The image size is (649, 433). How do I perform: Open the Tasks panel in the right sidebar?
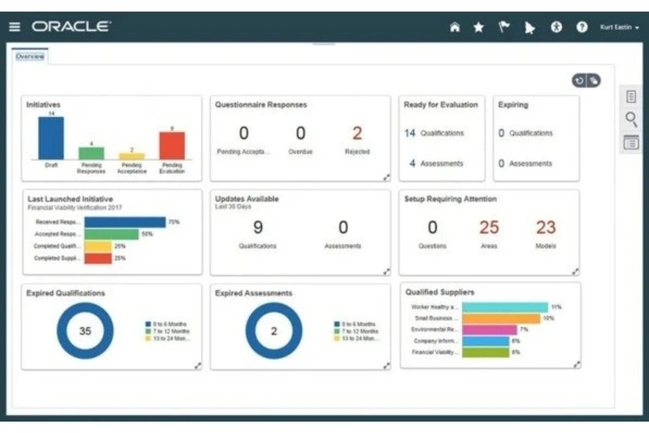coord(631,96)
